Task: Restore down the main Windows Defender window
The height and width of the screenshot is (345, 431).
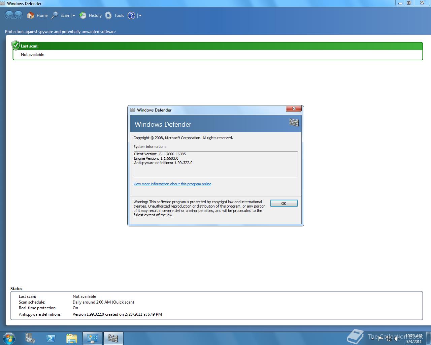Action: pos(409,3)
